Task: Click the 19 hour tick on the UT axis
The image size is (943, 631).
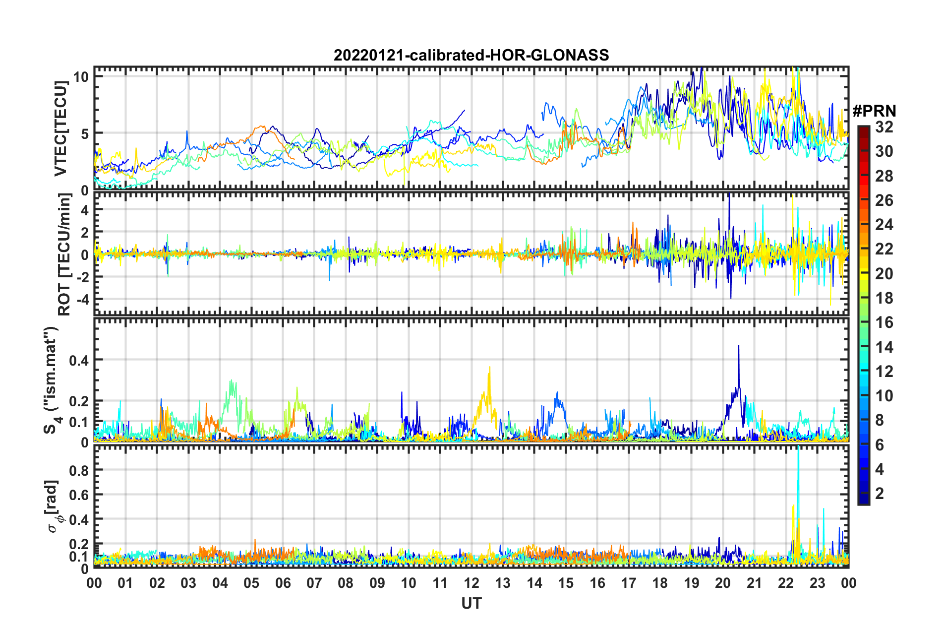Action: [x=692, y=582]
